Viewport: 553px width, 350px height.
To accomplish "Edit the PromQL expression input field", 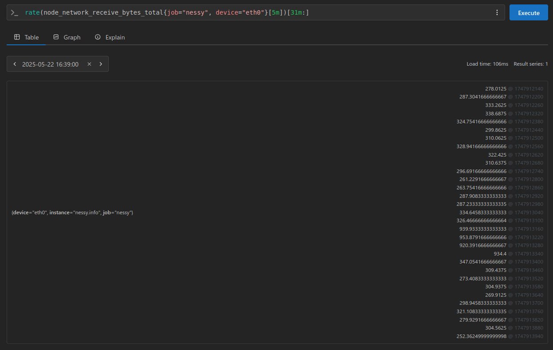I will pyautogui.click(x=256, y=13).
